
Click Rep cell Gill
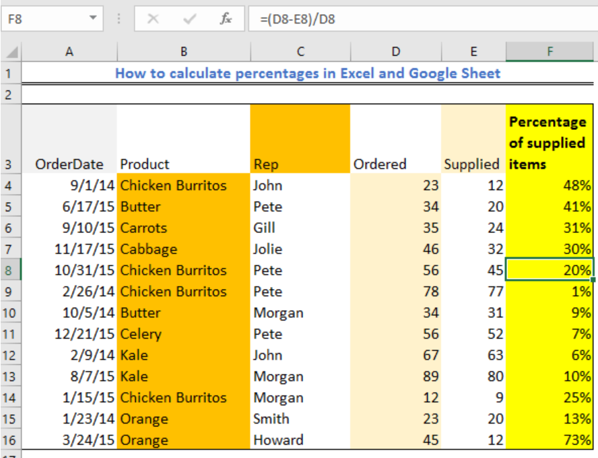point(300,228)
